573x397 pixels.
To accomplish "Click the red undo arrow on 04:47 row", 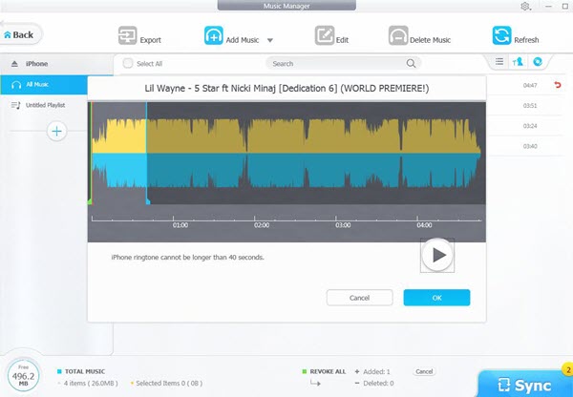I will pyautogui.click(x=558, y=85).
